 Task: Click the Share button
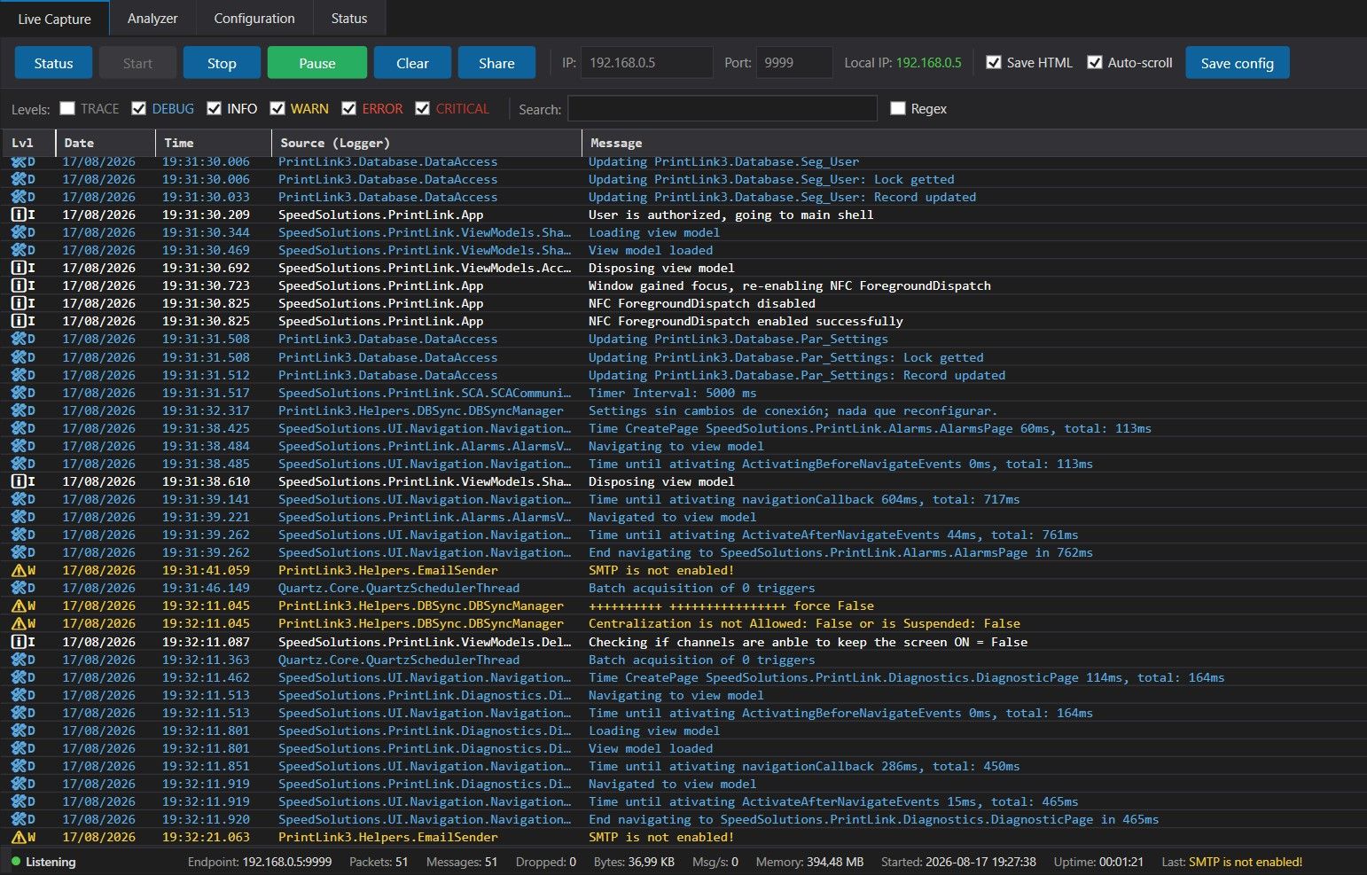click(x=496, y=63)
